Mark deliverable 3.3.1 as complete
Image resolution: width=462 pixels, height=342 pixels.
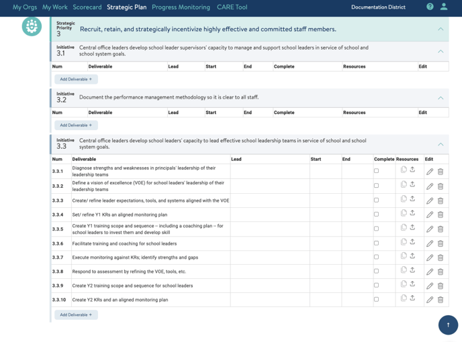(376, 171)
